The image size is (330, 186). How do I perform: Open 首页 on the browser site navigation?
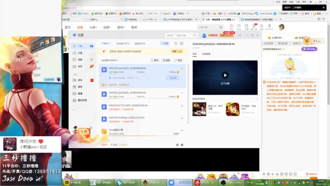[x=68, y=27]
